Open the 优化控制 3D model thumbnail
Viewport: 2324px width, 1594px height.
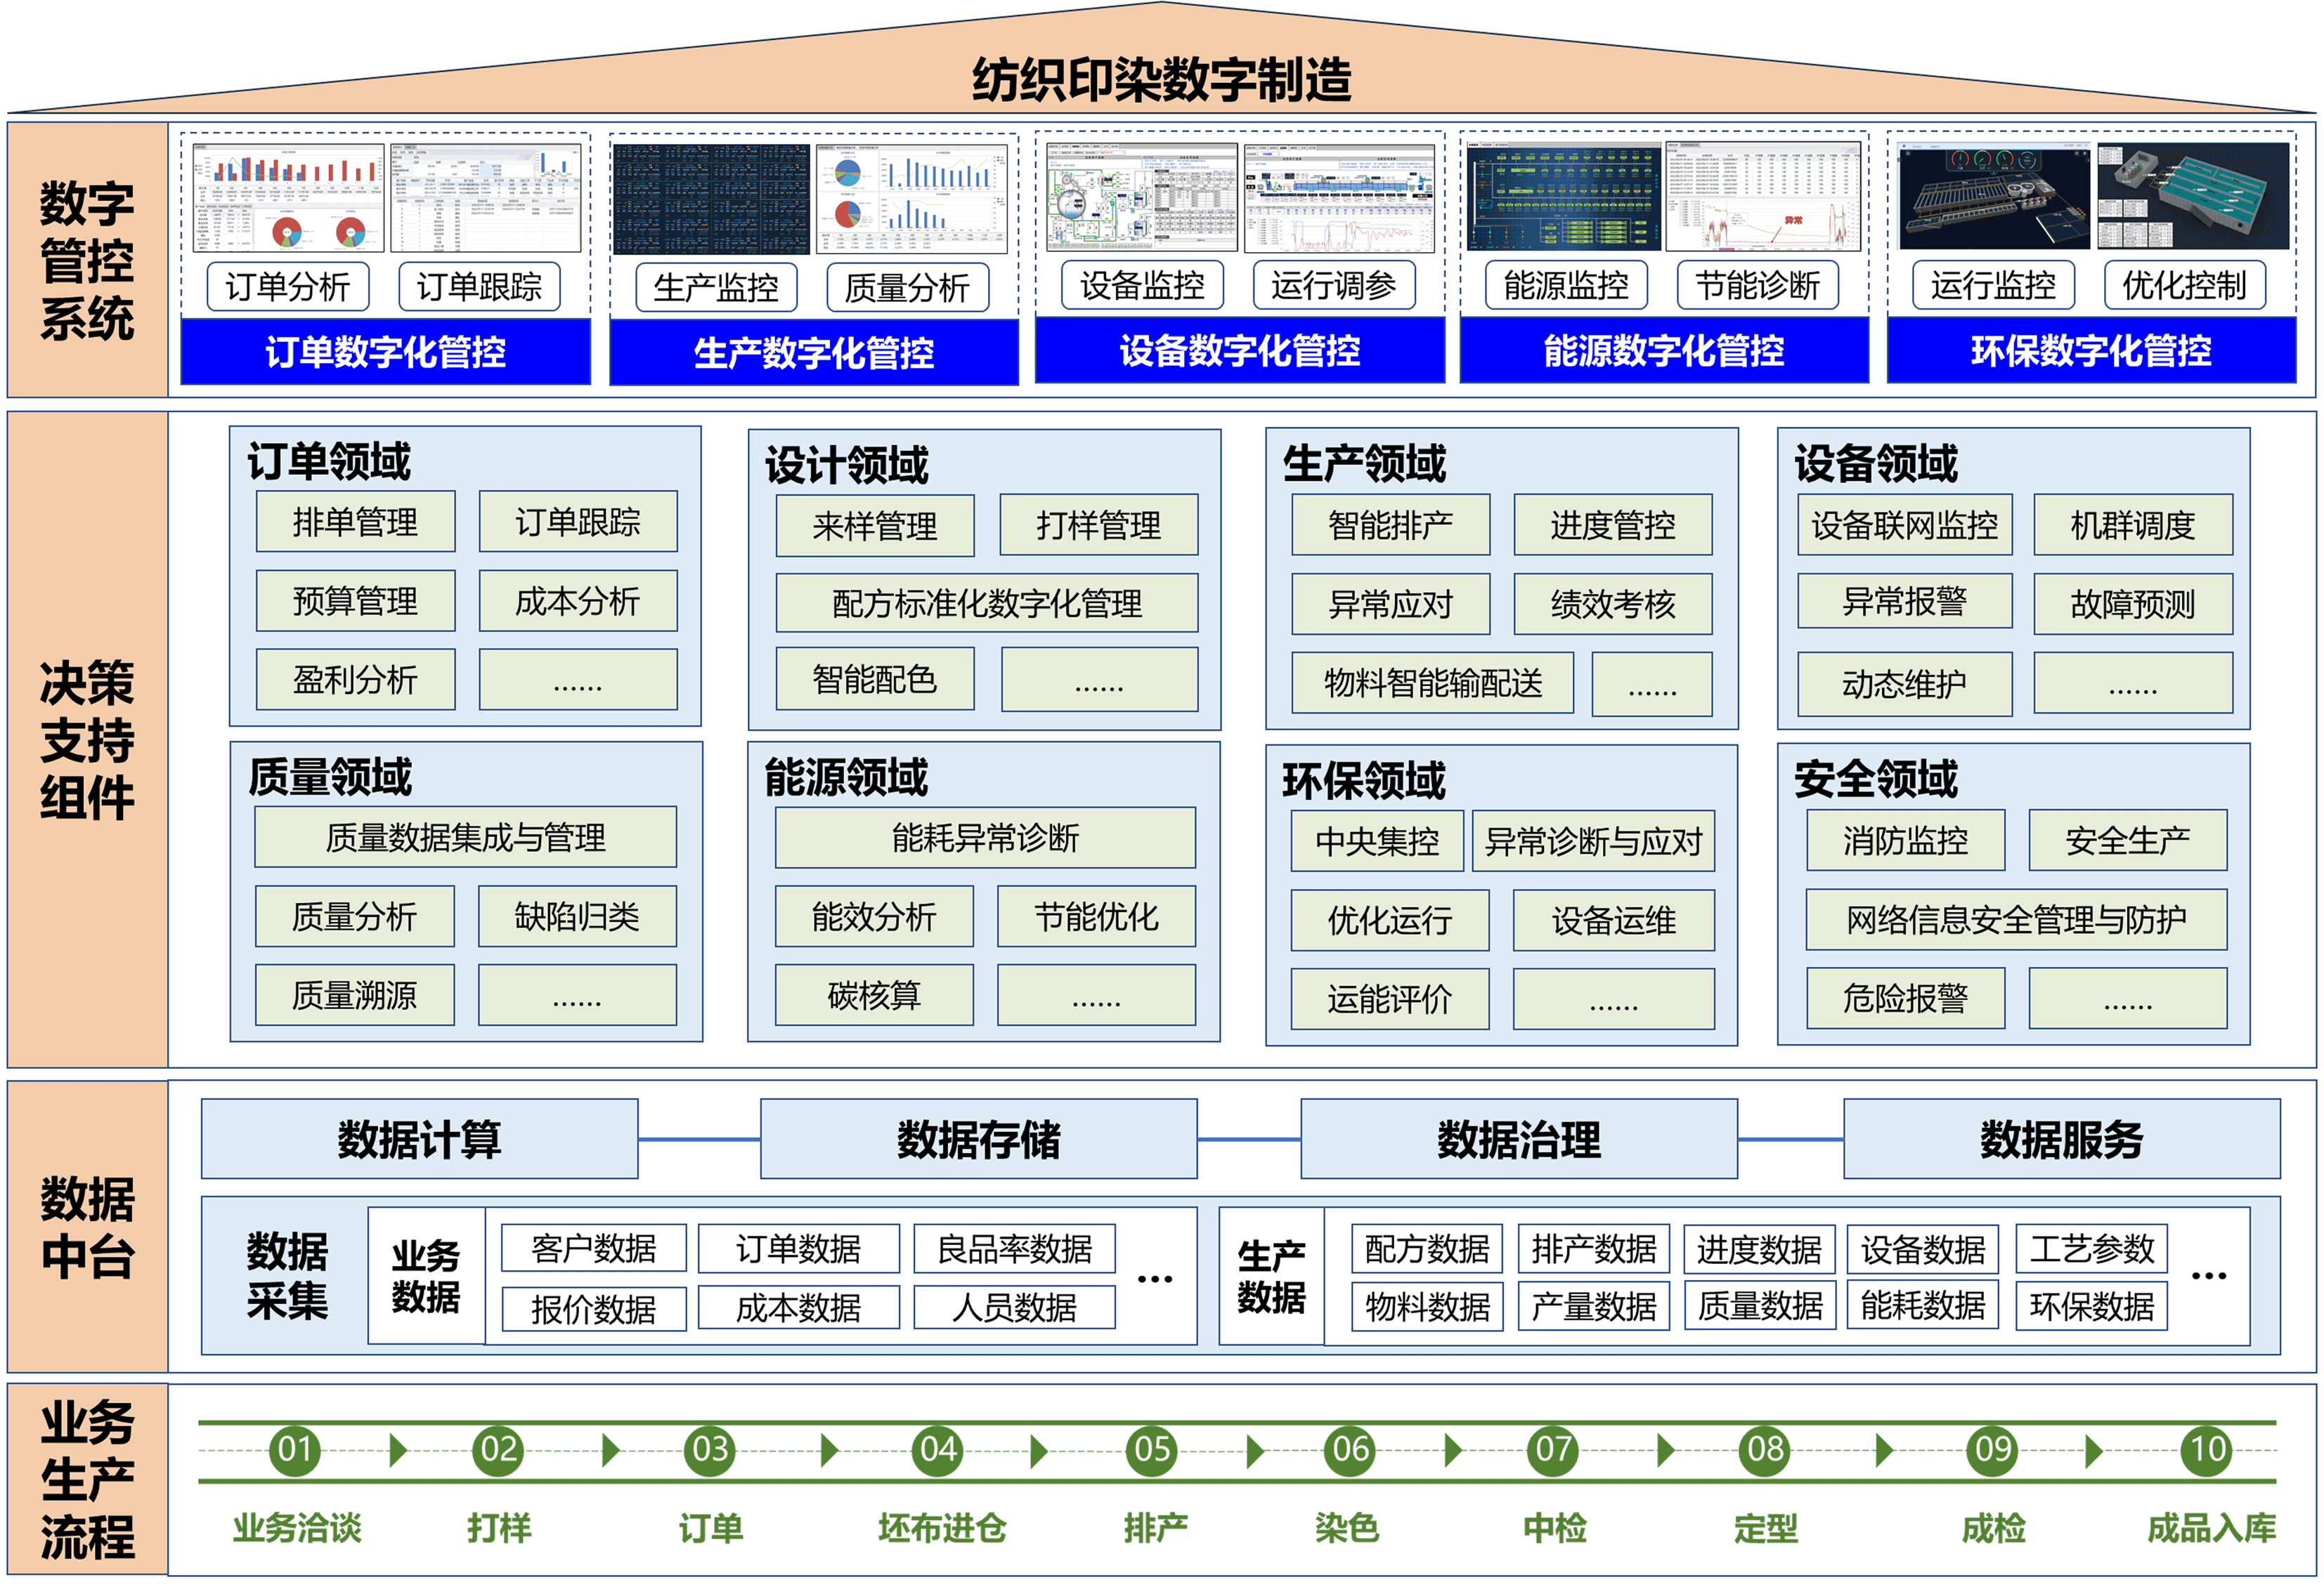tap(2192, 196)
